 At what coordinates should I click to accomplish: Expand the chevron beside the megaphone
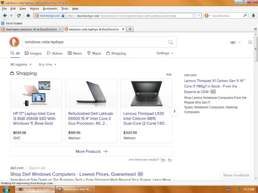239,42
